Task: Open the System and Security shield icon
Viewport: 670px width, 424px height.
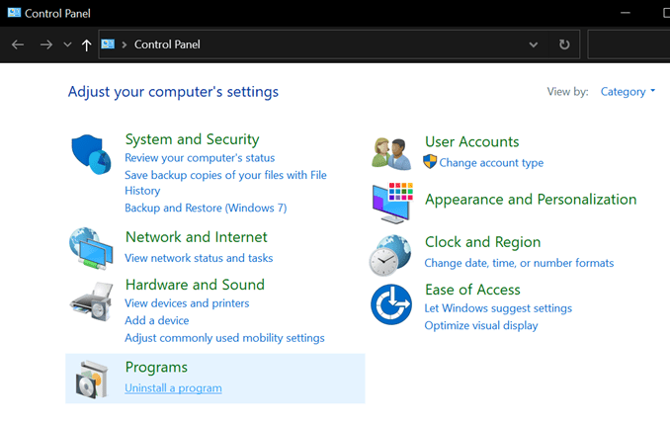Action: click(91, 154)
